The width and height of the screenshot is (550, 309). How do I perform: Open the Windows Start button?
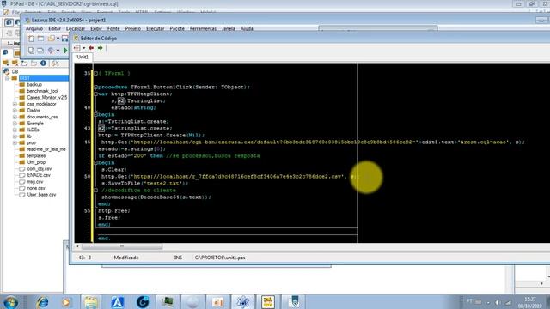click(11, 302)
